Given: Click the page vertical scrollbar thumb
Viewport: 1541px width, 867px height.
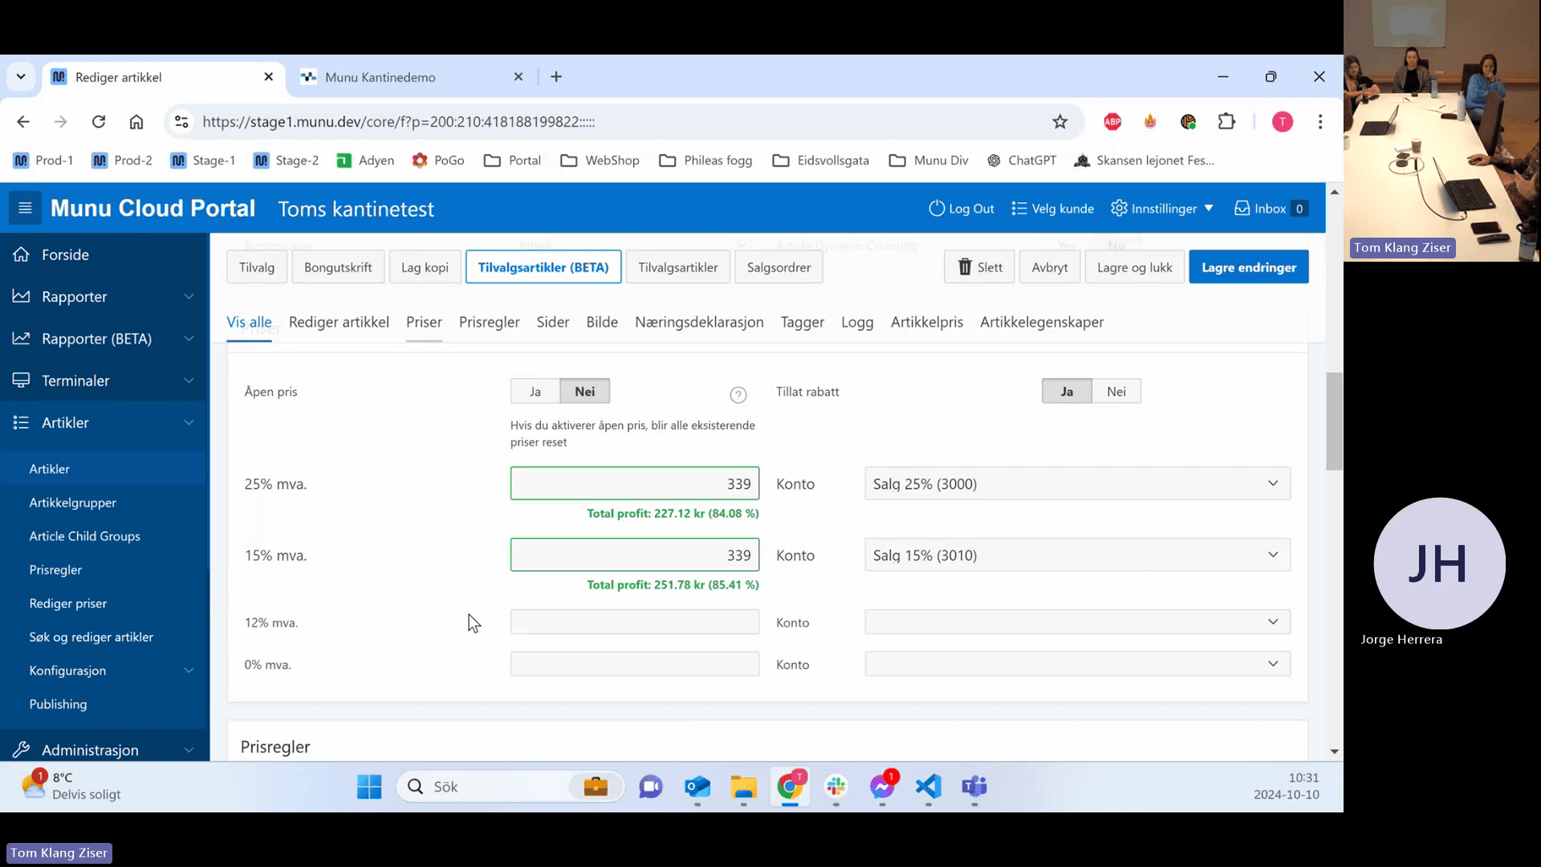Looking at the screenshot, I should tap(1334, 421).
